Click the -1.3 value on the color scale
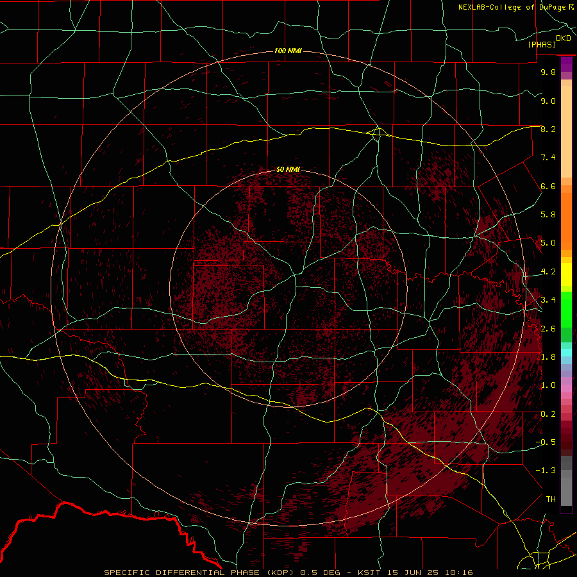Image resolution: width=577 pixels, height=577 pixels. click(x=546, y=471)
